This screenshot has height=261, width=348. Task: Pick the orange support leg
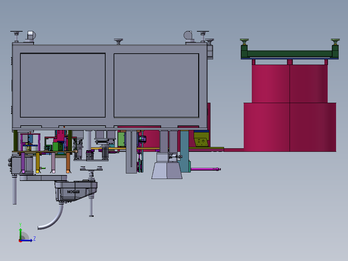click(x=68, y=162)
